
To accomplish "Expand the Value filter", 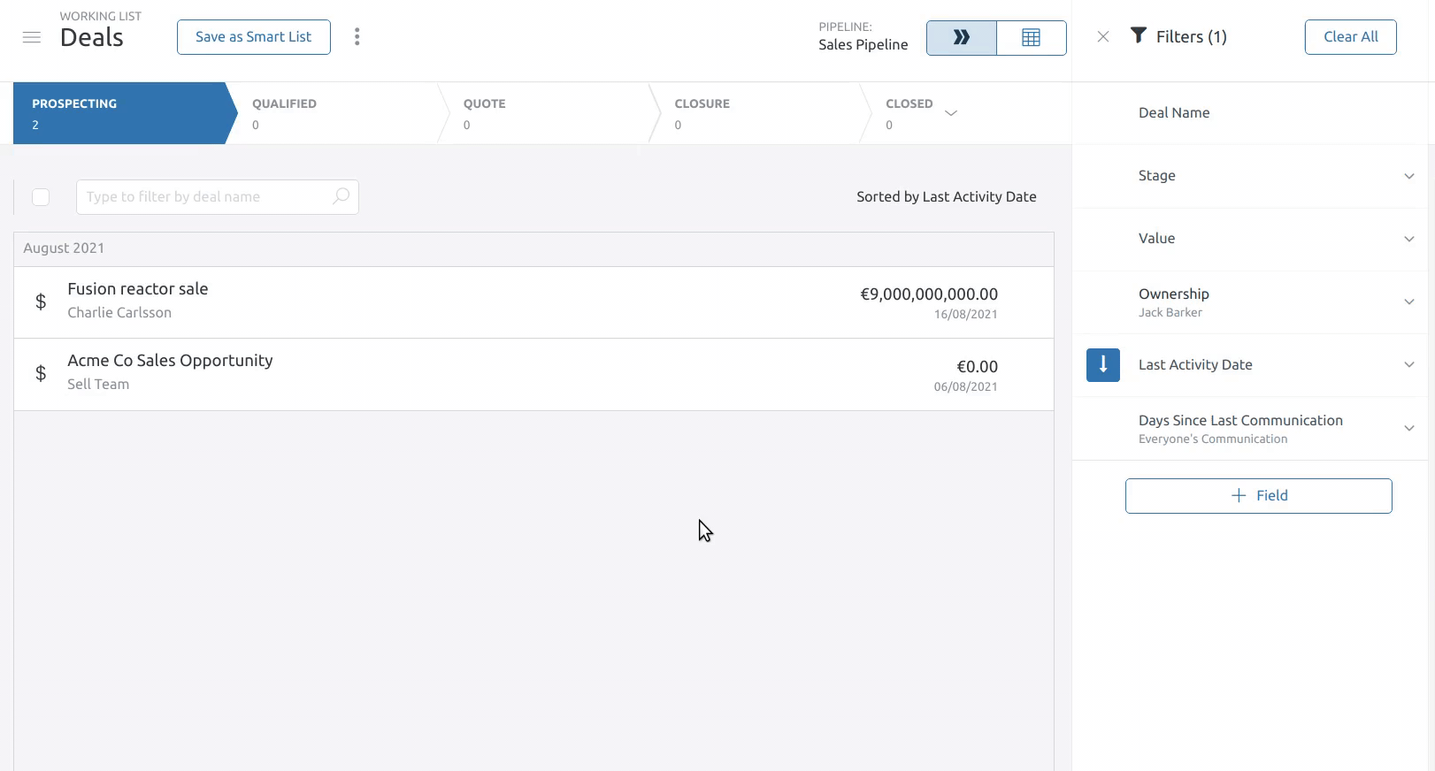I will pos(1408,239).
